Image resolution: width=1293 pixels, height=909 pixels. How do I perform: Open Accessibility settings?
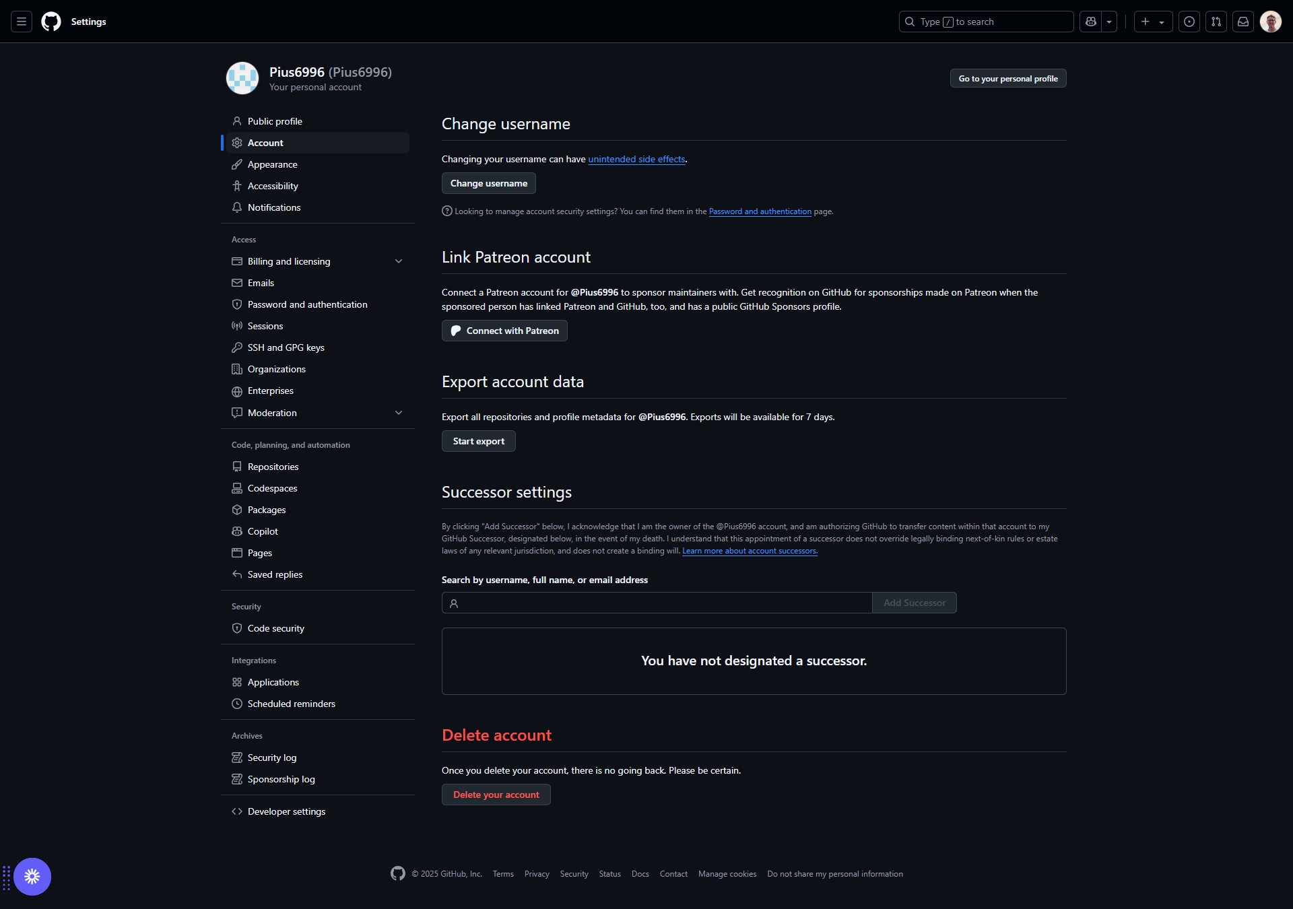tap(318, 186)
